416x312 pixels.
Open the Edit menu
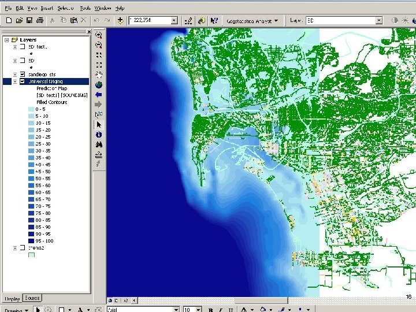click(x=20, y=8)
